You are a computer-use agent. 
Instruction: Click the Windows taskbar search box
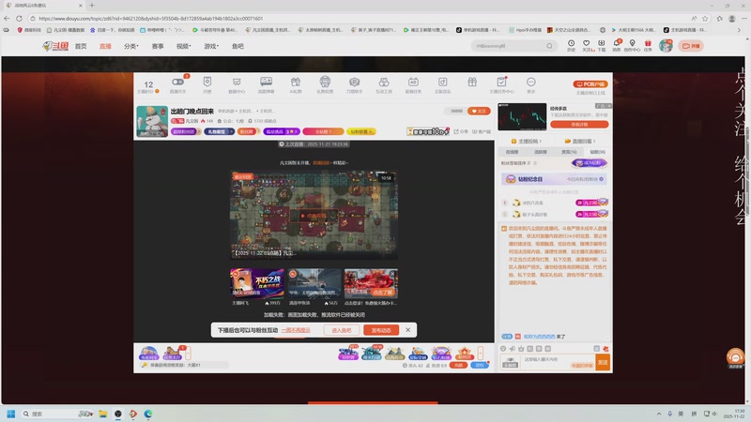[57, 414]
